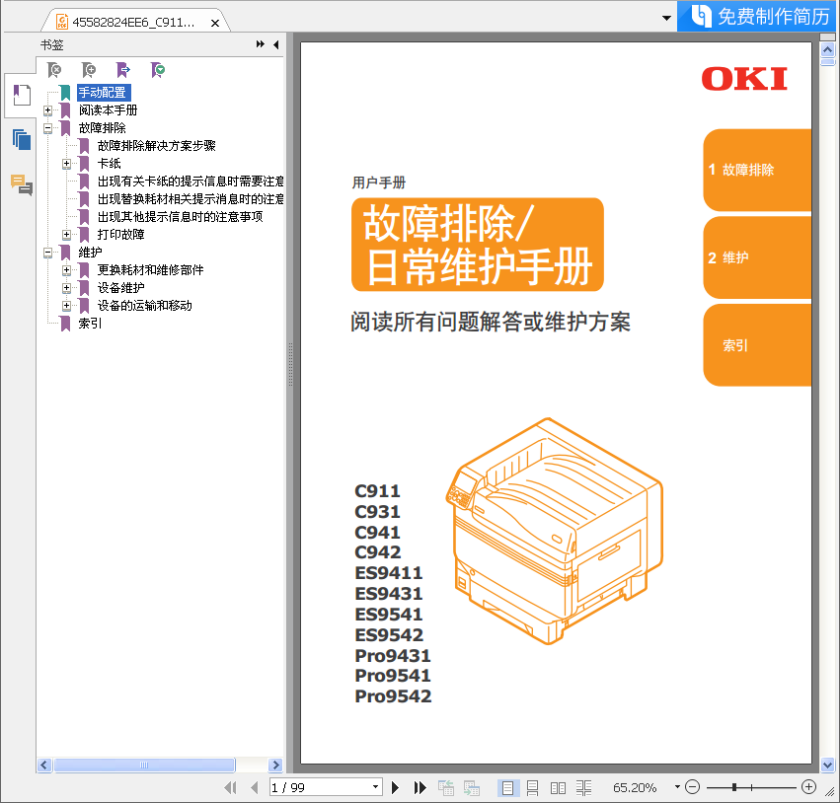Open the 打印故障 bookmark
This screenshot has height=803, width=840.
click(121, 235)
